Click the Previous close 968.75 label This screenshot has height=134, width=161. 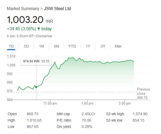tap(143, 93)
